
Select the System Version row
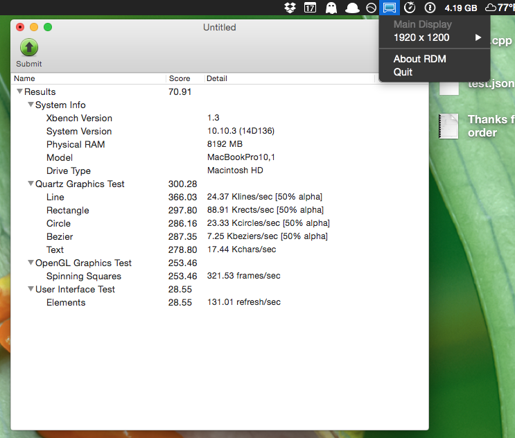pyautogui.click(x=220, y=131)
